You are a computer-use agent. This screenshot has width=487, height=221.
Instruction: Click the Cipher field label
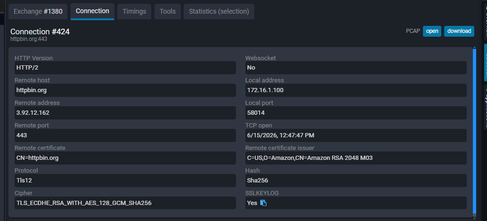point(23,193)
